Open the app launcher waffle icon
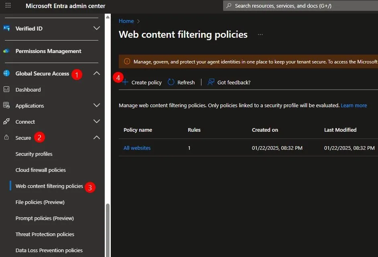Screen dimensions: 378x257 tap(8, 5)
